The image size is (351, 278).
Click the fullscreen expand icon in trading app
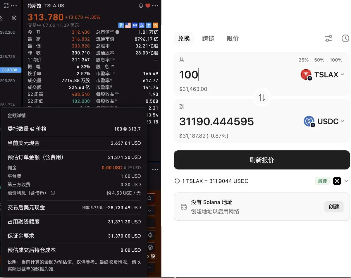pyautogui.click(x=6, y=6)
